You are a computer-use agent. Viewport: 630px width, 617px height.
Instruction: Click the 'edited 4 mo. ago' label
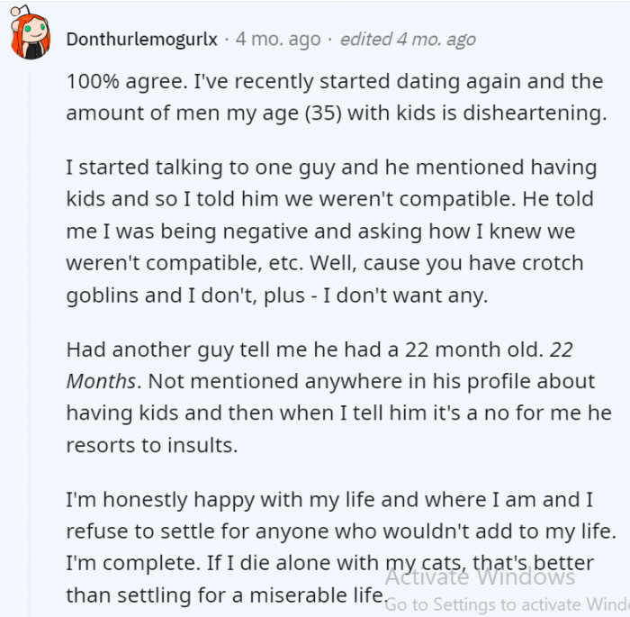tap(408, 40)
